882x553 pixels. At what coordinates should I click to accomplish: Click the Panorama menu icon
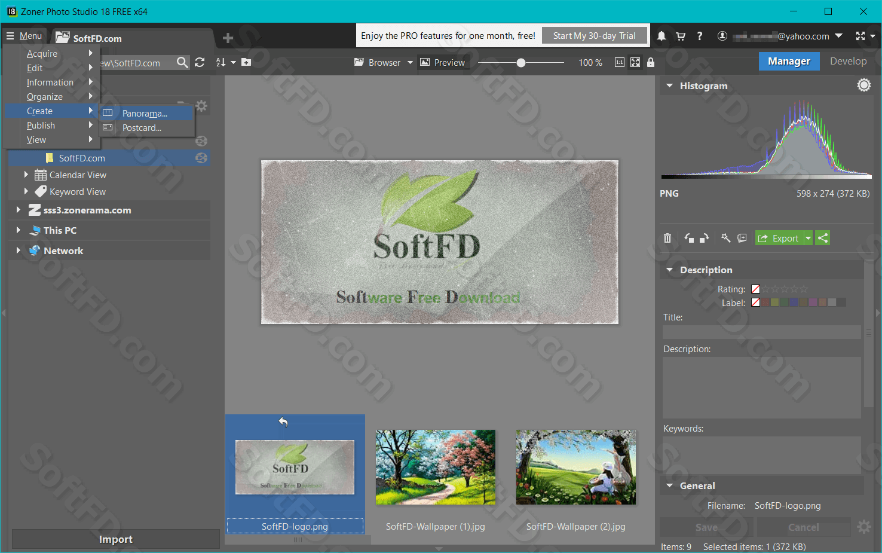[x=108, y=113]
